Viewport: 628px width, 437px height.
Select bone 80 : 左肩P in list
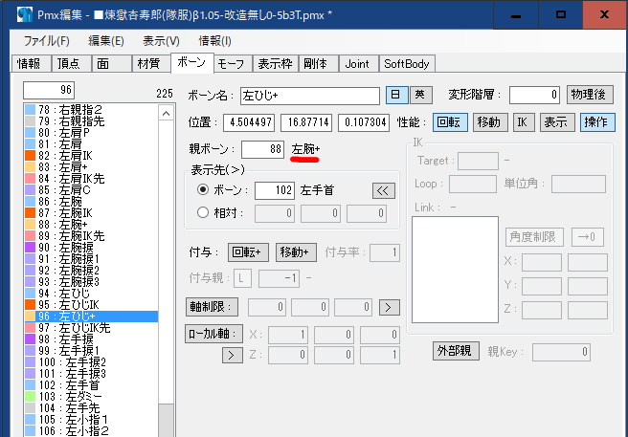[91, 133]
